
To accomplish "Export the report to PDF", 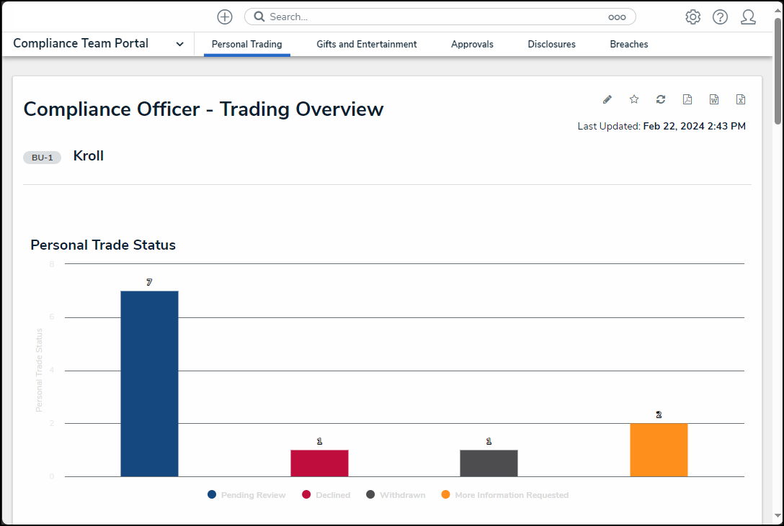I will point(687,99).
